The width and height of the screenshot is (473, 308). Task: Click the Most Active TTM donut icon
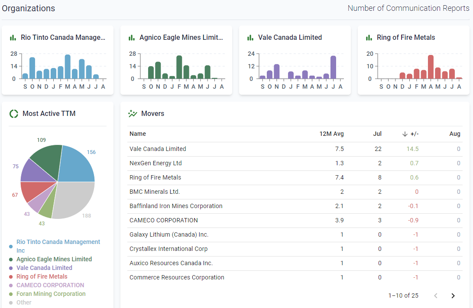pyautogui.click(x=14, y=114)
